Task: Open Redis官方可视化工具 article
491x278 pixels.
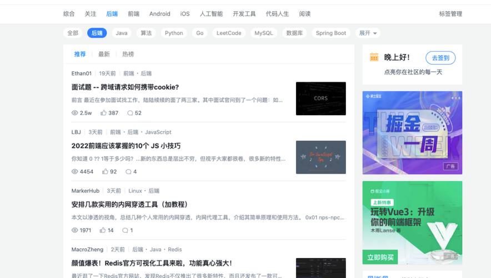Action: tap(151, 263)
